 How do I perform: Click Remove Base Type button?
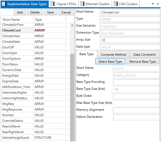coord(143,61)
